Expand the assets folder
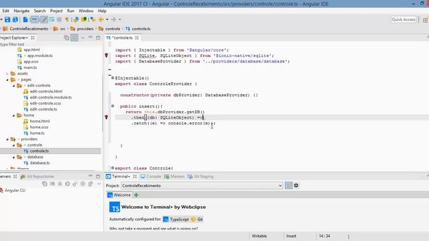The image size is (429, 241). click(x=7, y=74)
